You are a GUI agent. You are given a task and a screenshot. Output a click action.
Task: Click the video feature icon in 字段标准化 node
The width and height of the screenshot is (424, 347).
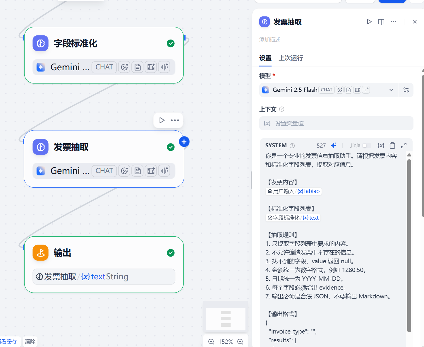tap(151, 67)
